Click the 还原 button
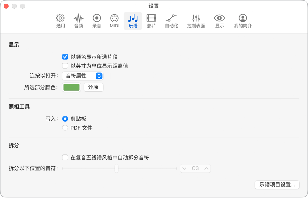This screenshot has height=198, width=308. point(93,87)
